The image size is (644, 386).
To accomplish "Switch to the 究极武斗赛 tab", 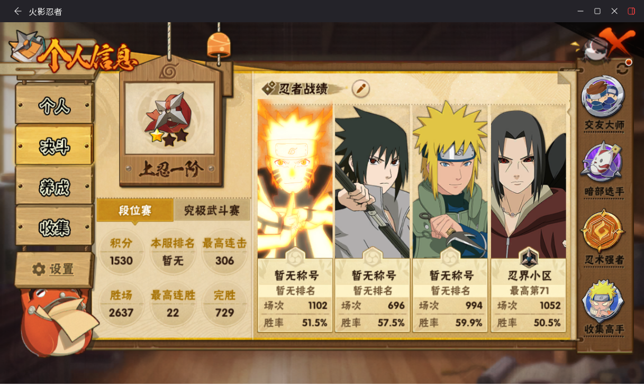I will 212,210.
